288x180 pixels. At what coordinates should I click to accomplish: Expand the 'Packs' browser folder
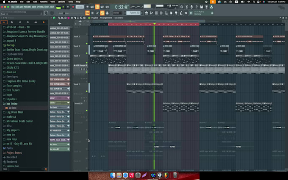[x=10, y=148]
